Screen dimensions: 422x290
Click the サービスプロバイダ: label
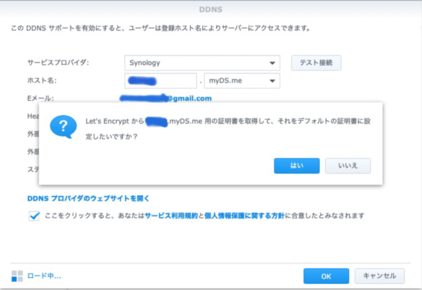(58, 62)
